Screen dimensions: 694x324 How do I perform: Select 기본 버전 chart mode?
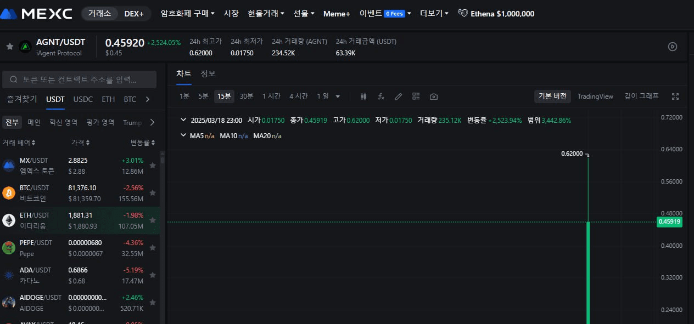point(553,96)
